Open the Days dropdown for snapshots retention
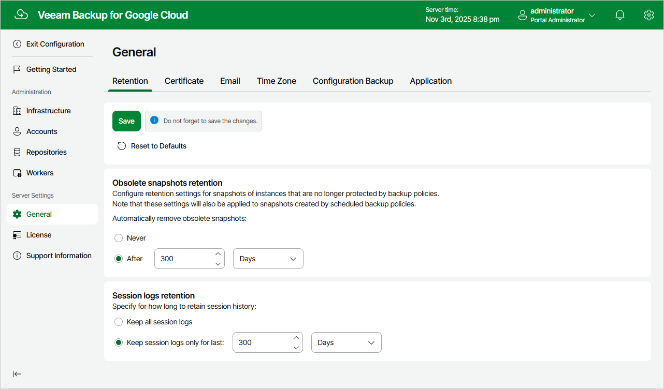 click(x=268, y=259)
